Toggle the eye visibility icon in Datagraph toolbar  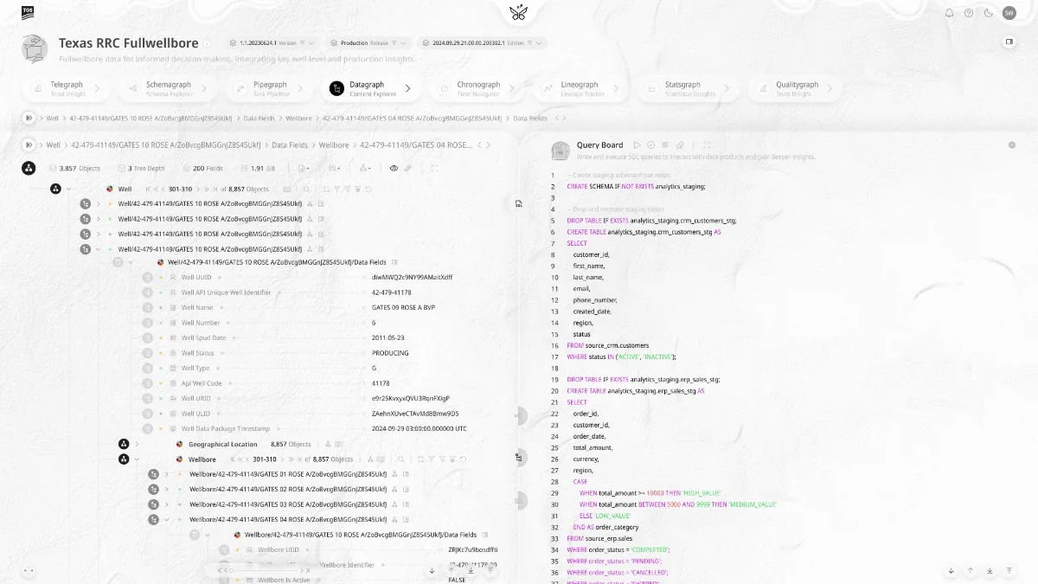(394, 168)
